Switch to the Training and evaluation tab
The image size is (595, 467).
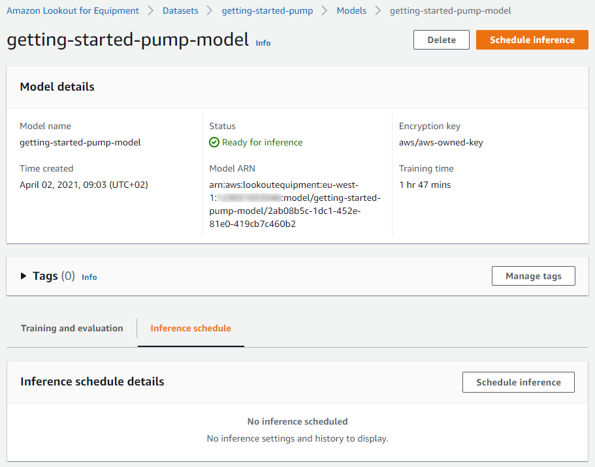click(x=72, y=328)
